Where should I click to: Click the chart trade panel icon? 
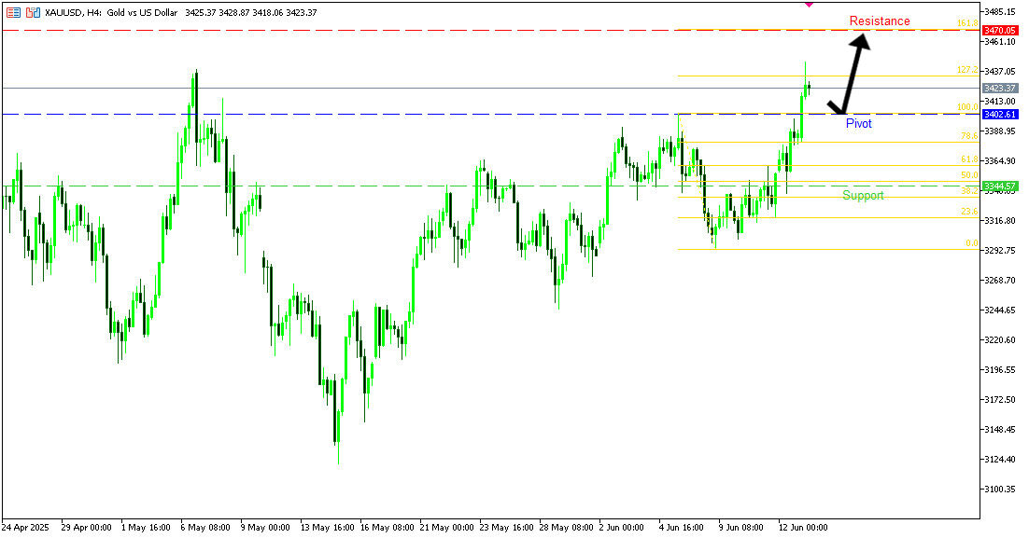[33, 12]
